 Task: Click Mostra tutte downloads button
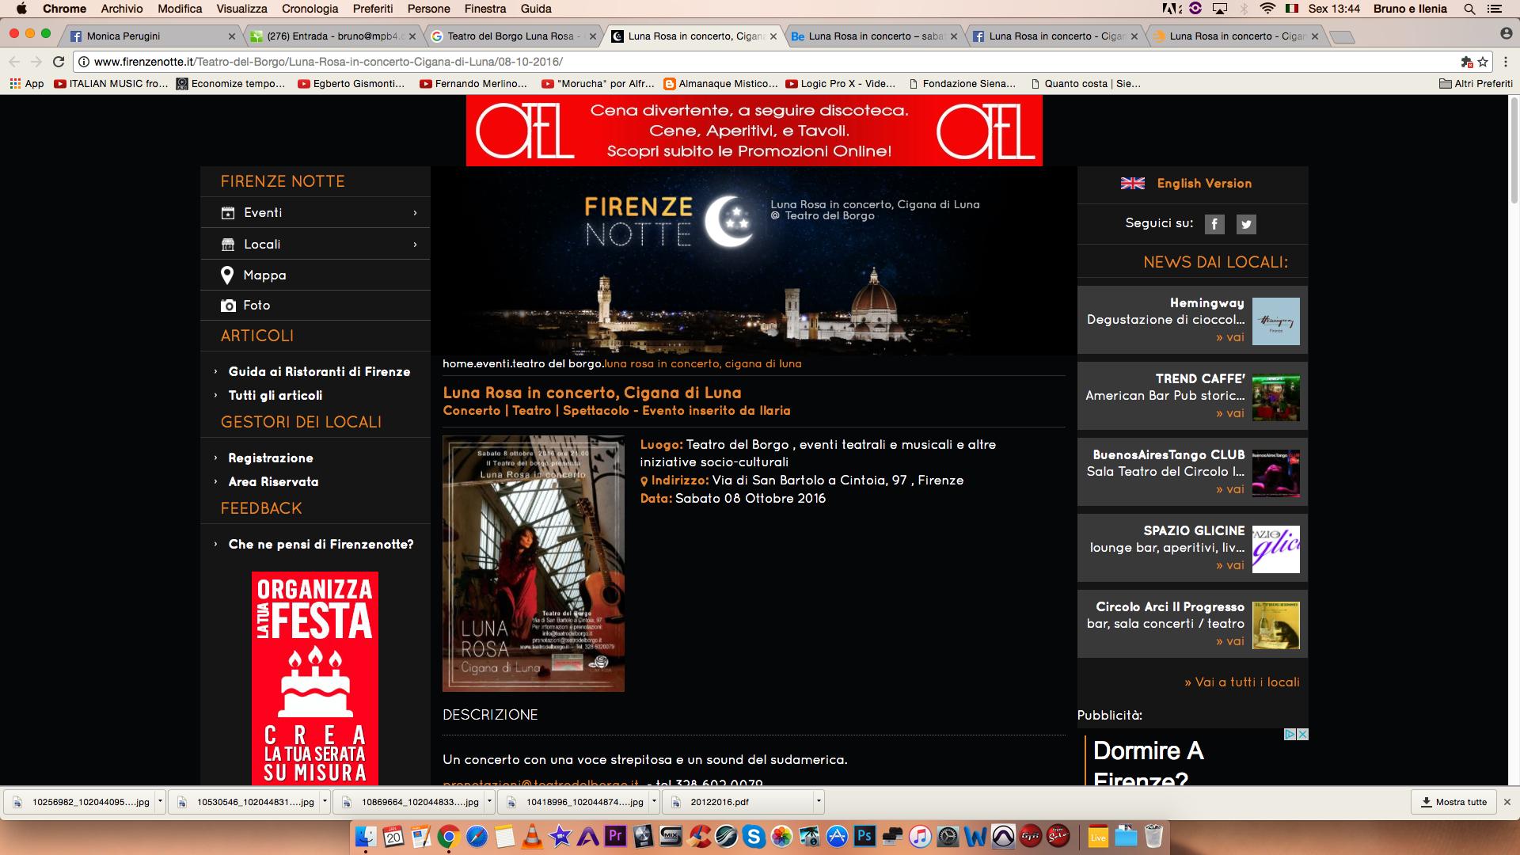pyautogui.click(x=1453, y=802)
